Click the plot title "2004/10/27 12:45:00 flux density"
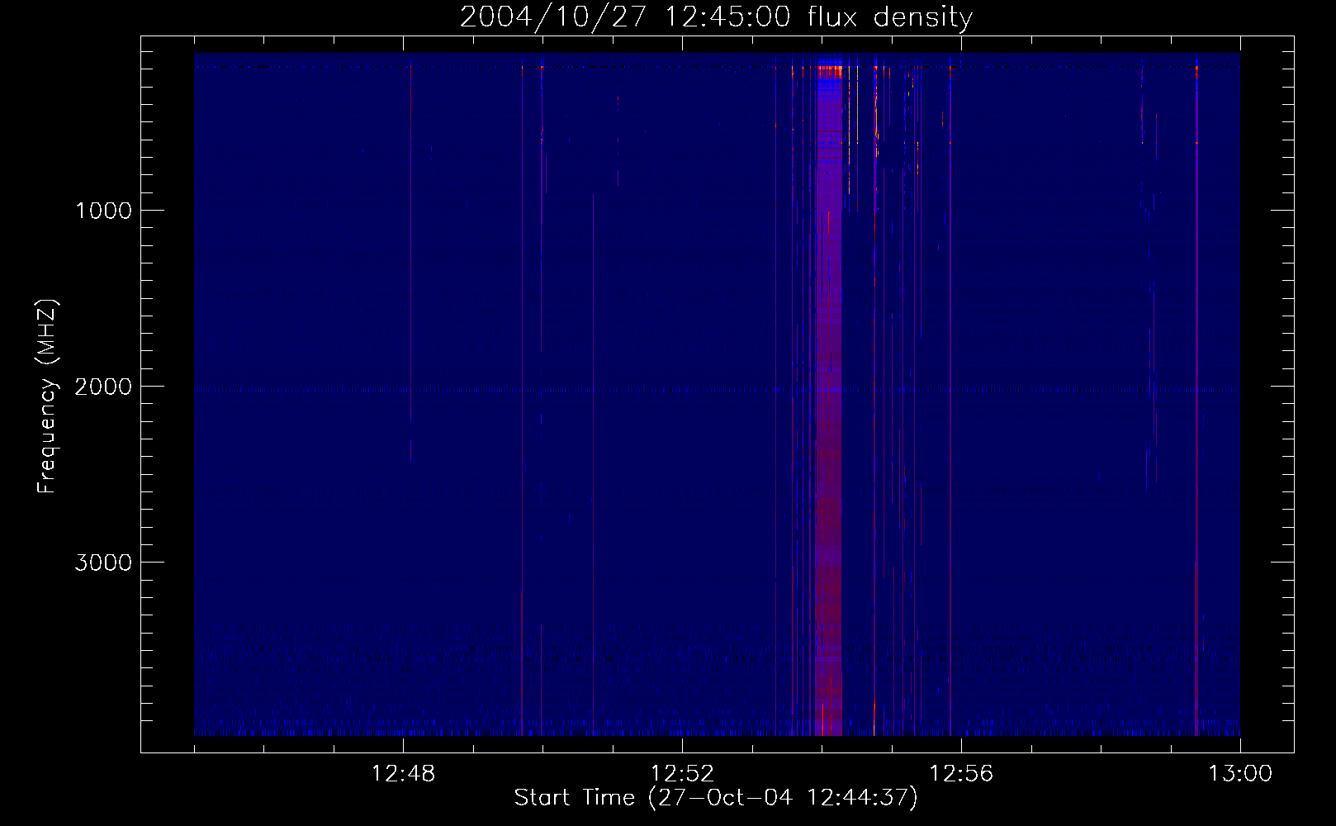The image size is (1336, 826). [x=716, y=17]
